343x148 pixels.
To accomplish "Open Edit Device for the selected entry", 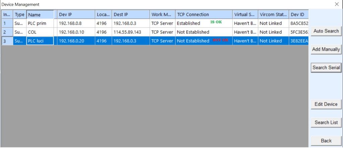I will coord(326,104).
